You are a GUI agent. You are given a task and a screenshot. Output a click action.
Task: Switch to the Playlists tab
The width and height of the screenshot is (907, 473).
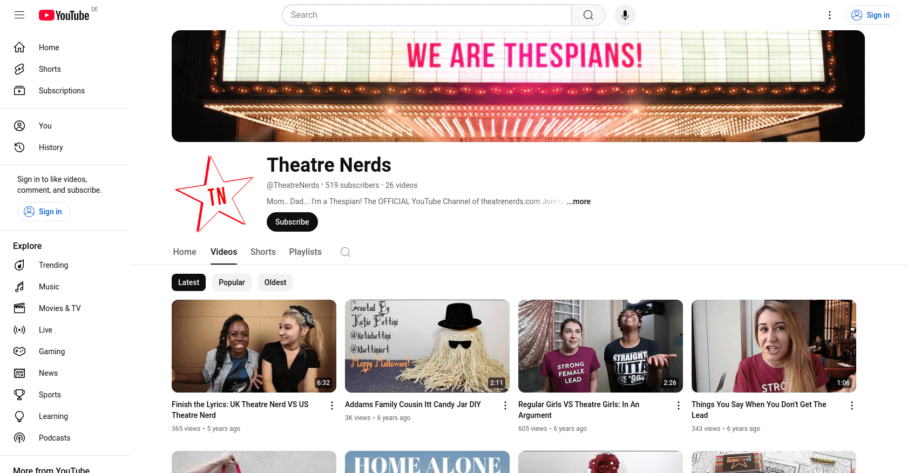tap(306, 252)
